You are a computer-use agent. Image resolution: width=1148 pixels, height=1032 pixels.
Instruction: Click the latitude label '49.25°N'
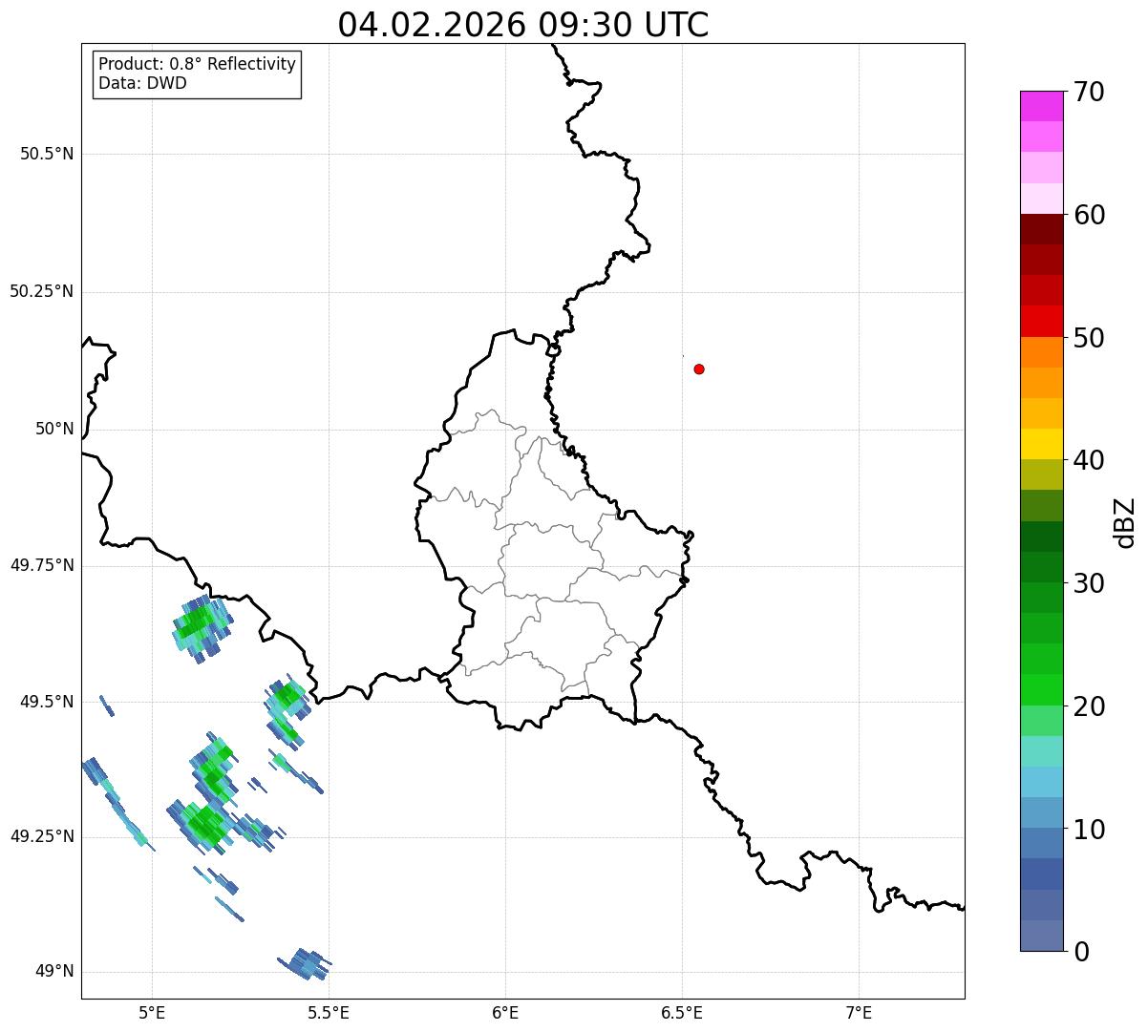click(42, 836)
